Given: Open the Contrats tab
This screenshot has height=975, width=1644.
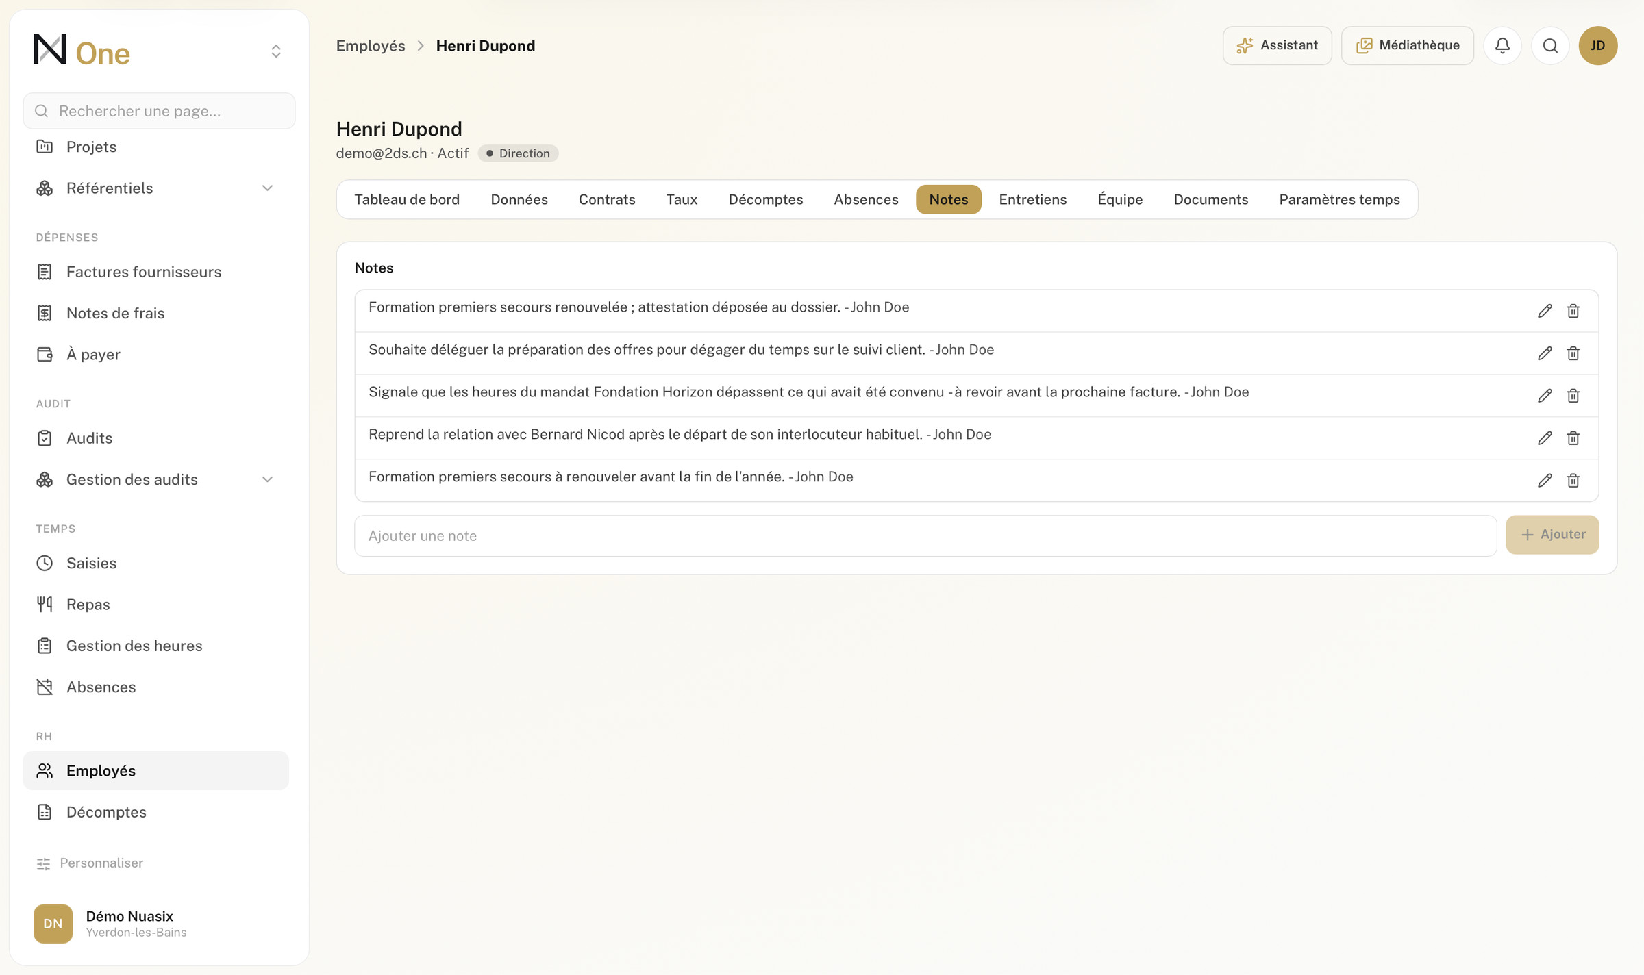Looking at the screenshot, I should point(607,199).
